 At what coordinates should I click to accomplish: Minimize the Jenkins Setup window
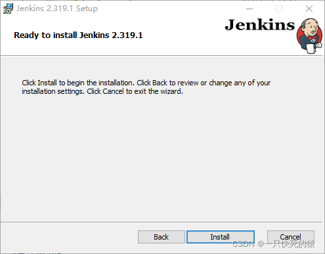pyautogui.click(x=249, y=9)
